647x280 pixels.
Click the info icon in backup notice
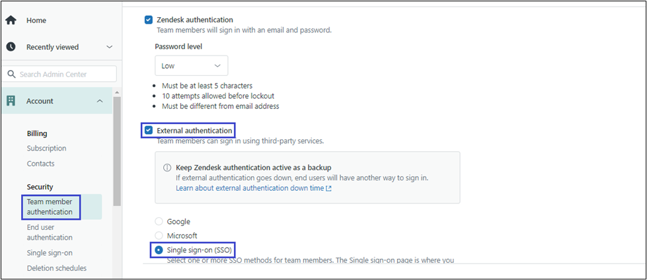tap(167, 168)
